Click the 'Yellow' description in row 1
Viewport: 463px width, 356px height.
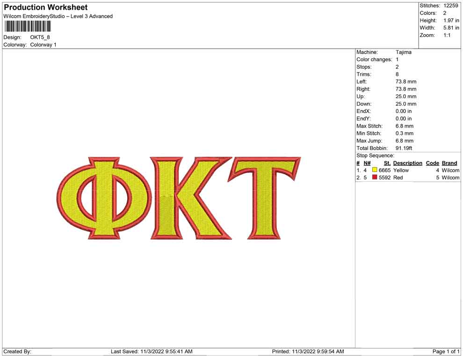[401, 170]
